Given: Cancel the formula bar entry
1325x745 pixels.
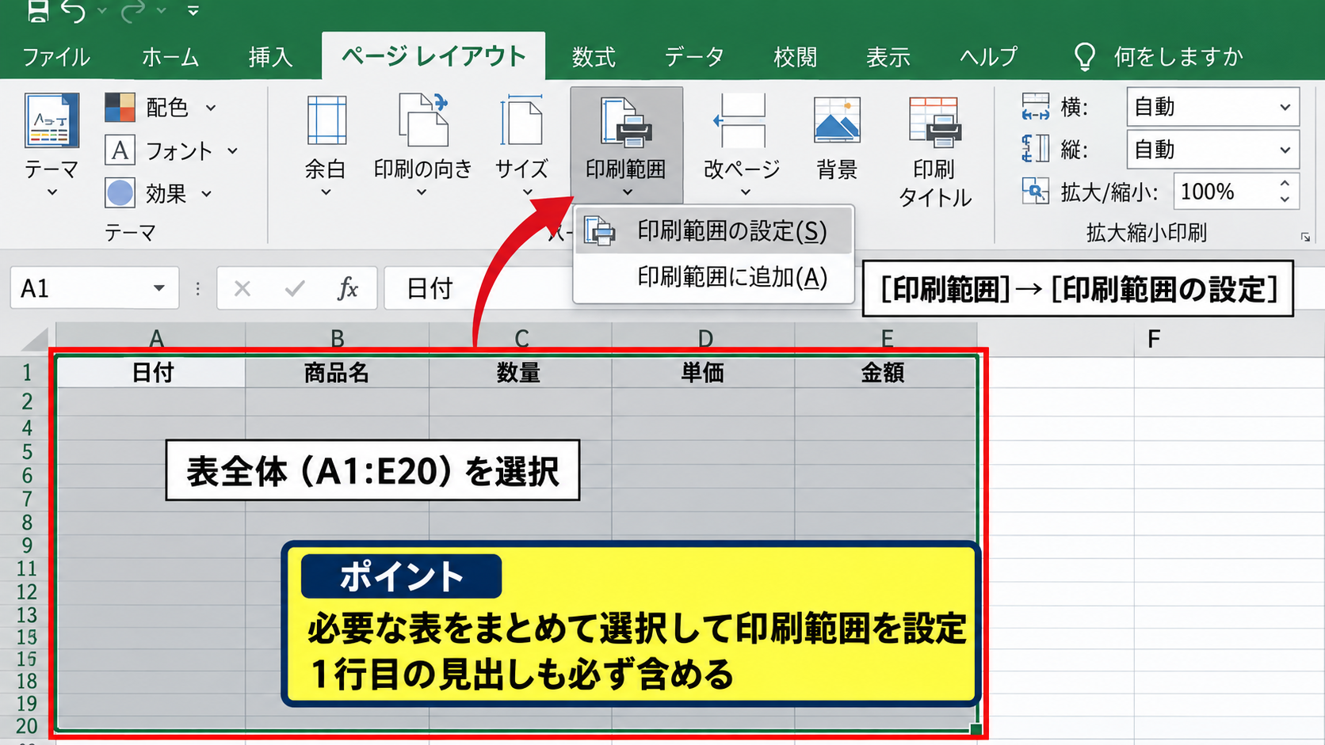Looking at the screenshot, I should pos(242,289).
